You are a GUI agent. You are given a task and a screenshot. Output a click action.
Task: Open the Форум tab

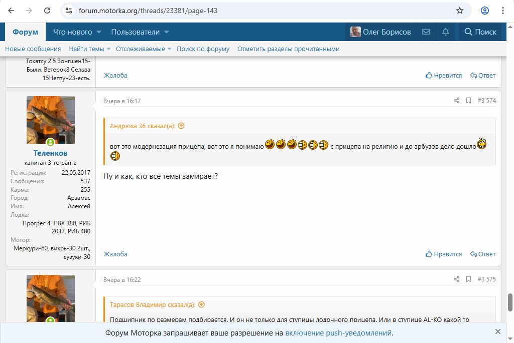coord(26,32)
